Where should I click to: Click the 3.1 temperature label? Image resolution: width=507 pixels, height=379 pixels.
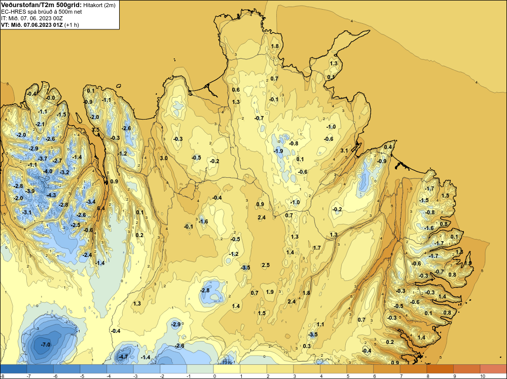pyautogui.click(x=344, y=150)
